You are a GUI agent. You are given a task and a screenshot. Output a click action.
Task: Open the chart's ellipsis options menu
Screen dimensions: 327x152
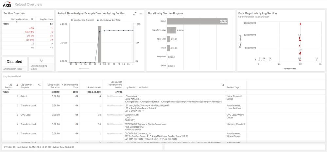click(141, 13)
